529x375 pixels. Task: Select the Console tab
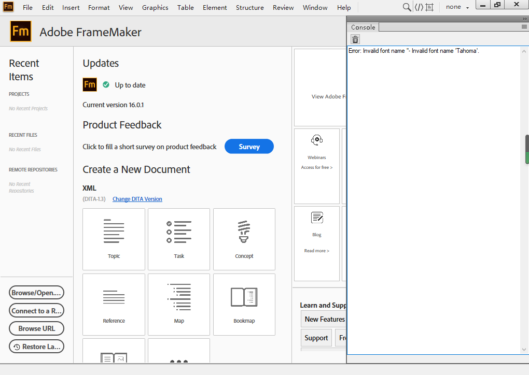point(363,27)
